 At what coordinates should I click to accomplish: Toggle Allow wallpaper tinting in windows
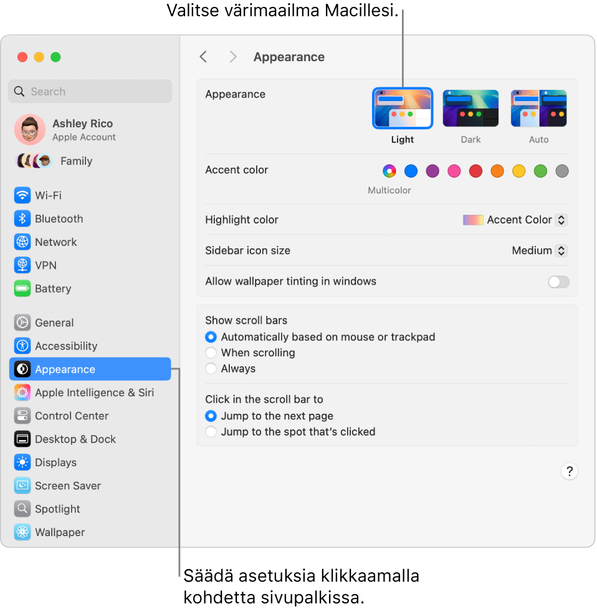click(x=559, y=282)
